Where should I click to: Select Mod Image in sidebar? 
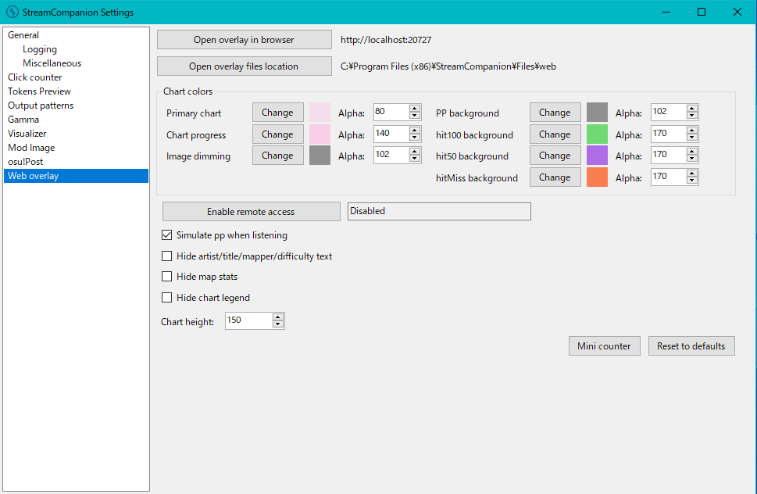[31, 147]
